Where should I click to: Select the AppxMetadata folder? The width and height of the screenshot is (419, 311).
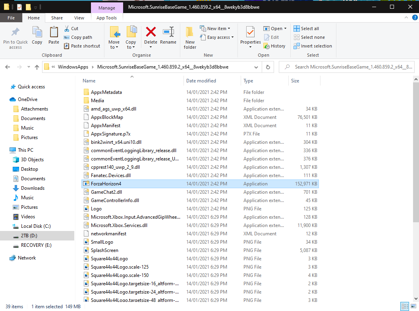click(200, 92)
